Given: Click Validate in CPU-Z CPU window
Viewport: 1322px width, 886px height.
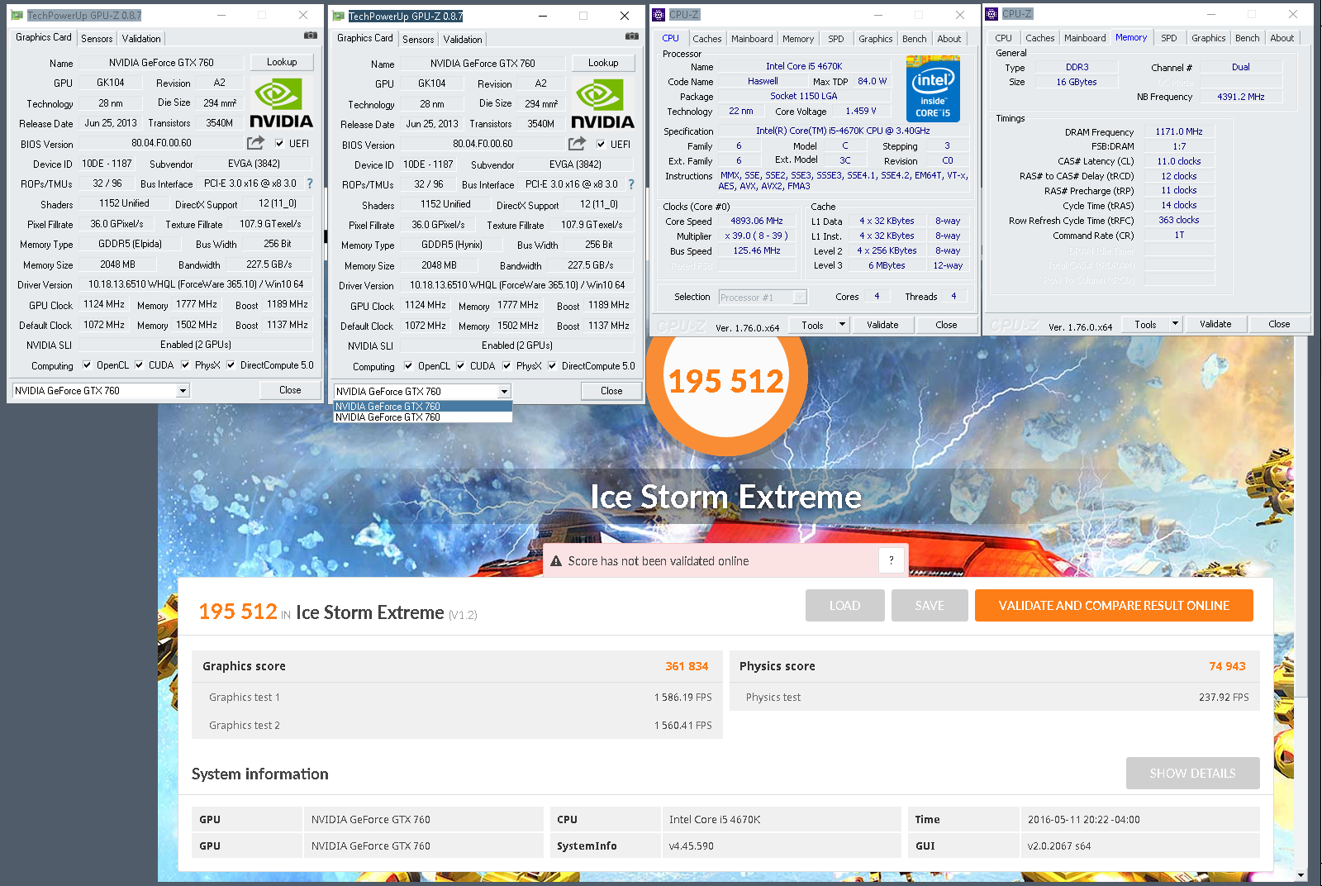Looking at the screenshot, I should 882,325.
